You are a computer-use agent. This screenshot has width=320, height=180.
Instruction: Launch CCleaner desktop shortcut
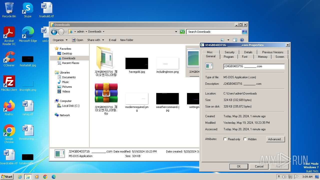click(x=9, y=59)
